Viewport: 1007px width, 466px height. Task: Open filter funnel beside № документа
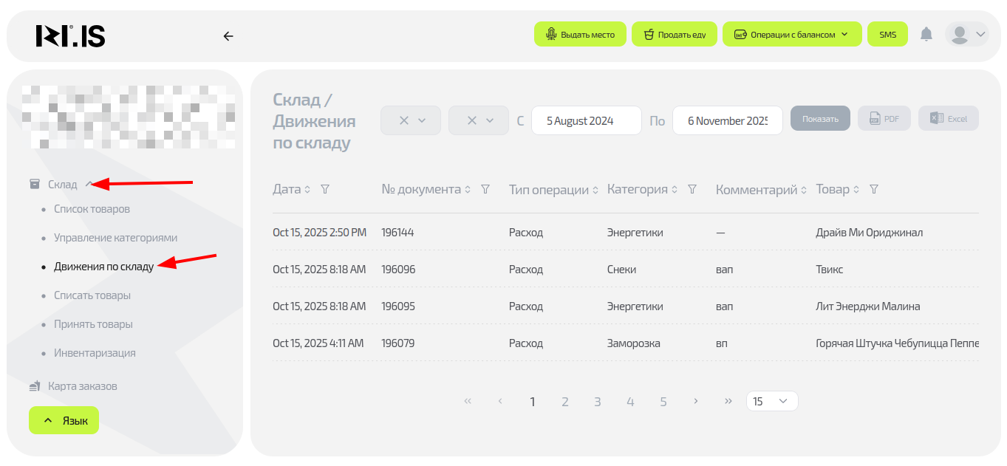(485, 190)
